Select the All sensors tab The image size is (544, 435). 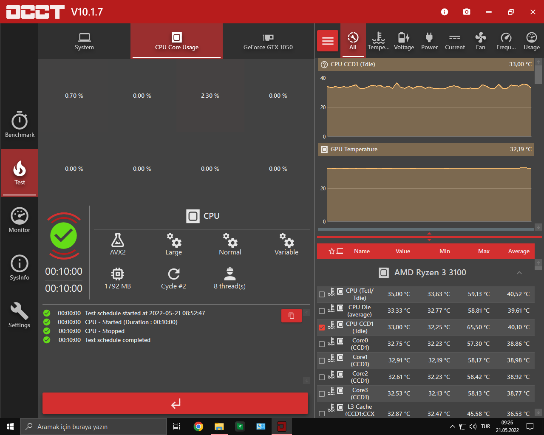(353, 41)
